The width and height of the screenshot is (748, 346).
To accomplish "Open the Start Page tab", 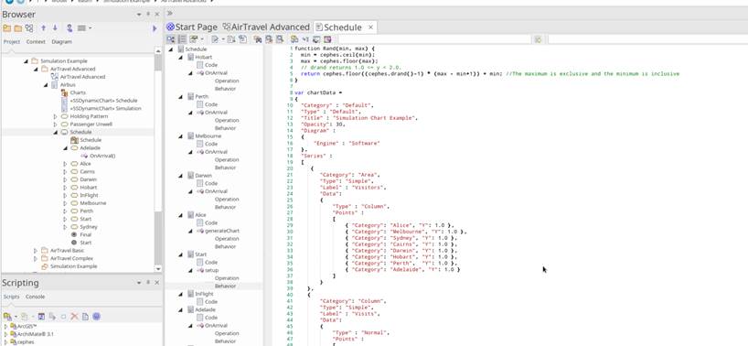I will click(x=192, y=27).
